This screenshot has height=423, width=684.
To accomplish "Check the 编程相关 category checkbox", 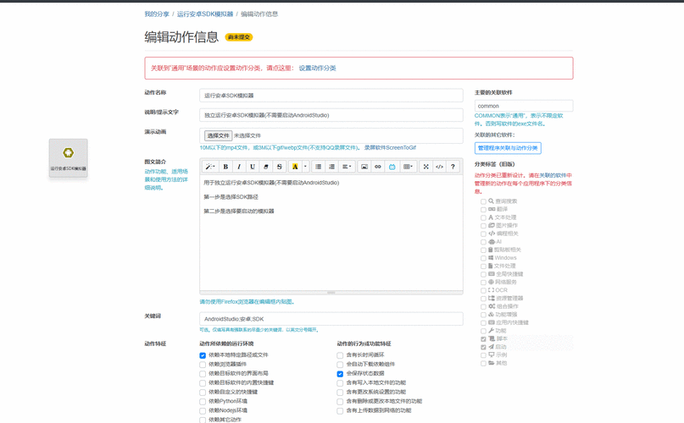I will click(483, 234).
